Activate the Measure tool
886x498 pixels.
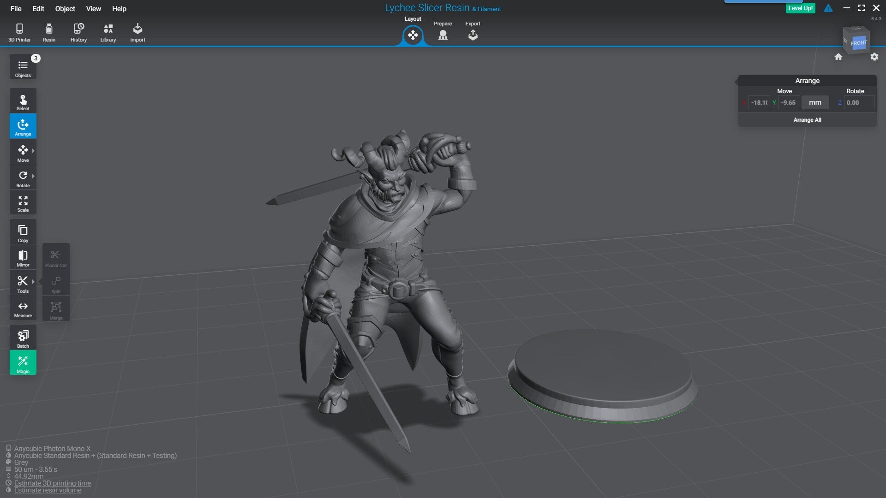click(x=23, y=309)
